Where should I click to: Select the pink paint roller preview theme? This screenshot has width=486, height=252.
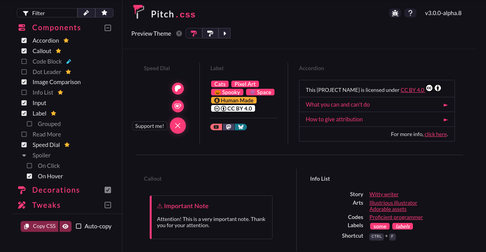[x=194, y=33]
